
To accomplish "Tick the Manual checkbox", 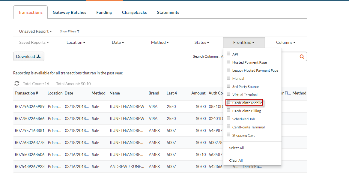I will [x=228, y=78].
